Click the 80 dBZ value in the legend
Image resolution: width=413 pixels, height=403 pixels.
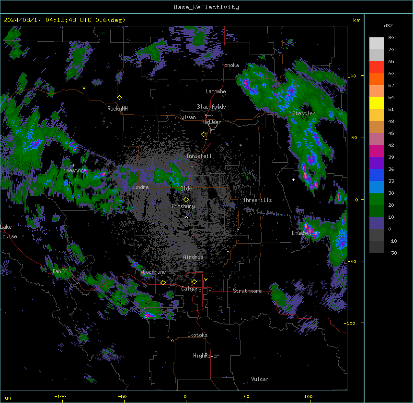click(391, 38)
